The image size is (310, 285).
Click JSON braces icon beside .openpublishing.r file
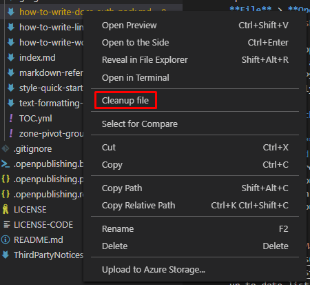[x=6, y=194]
